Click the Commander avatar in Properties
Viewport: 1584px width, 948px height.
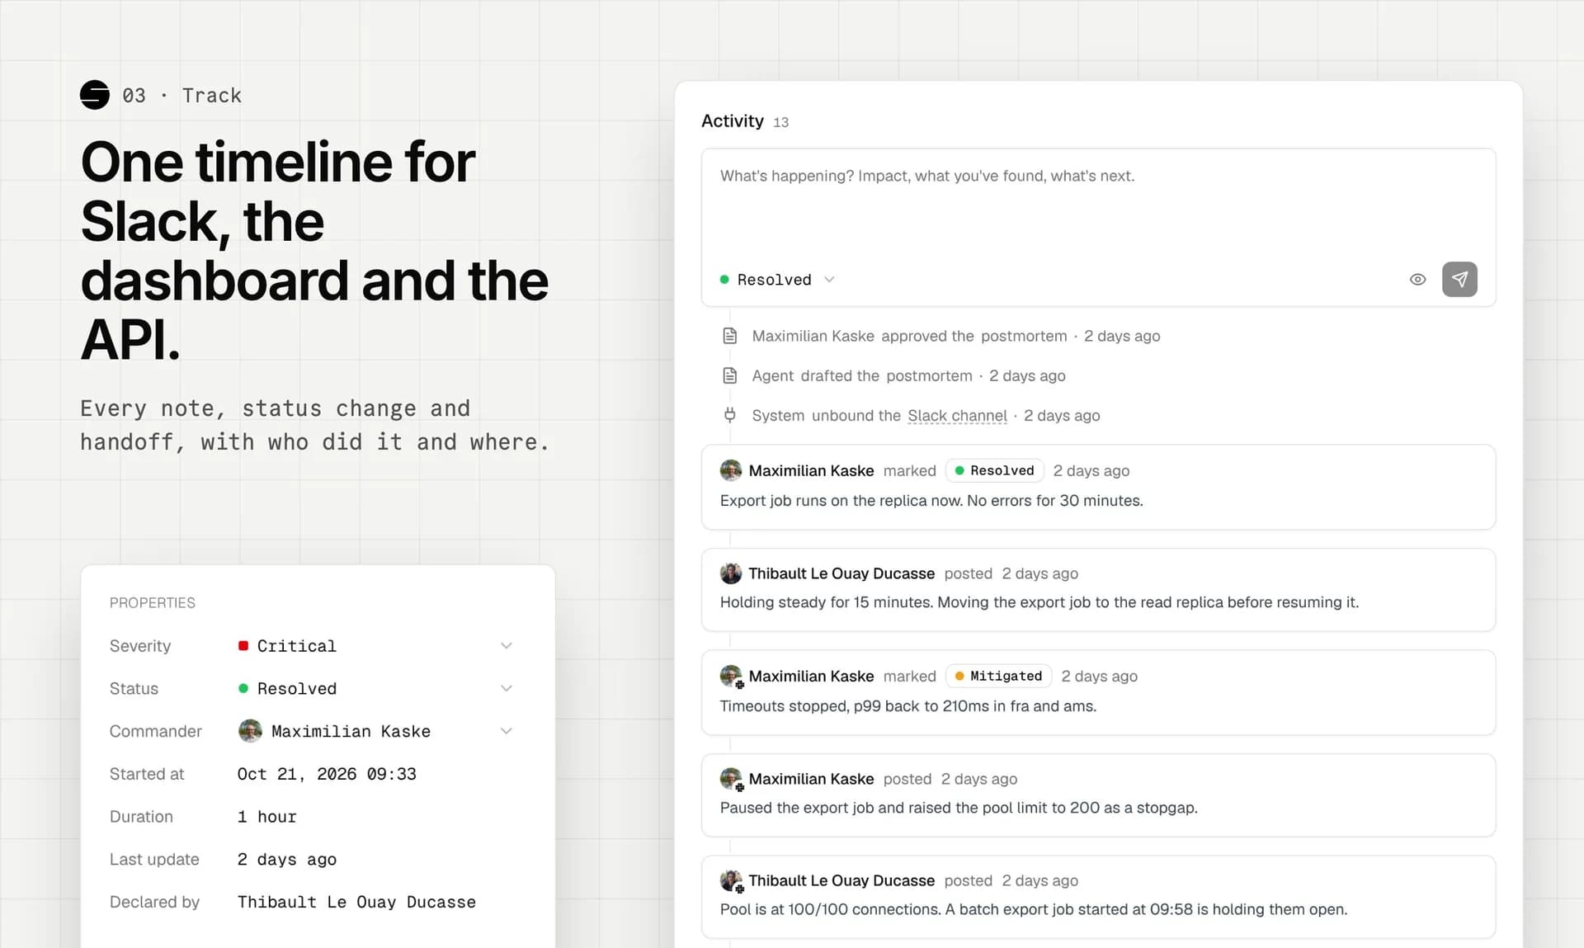pos(250,731)
